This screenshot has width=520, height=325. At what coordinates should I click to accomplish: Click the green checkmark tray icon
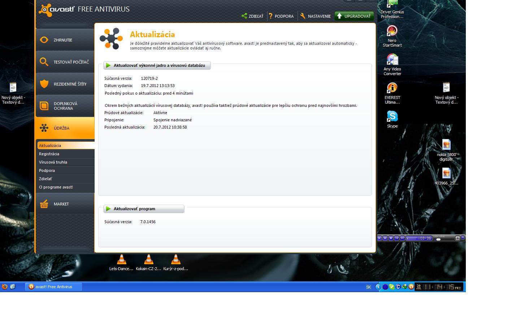pos(392,287)
